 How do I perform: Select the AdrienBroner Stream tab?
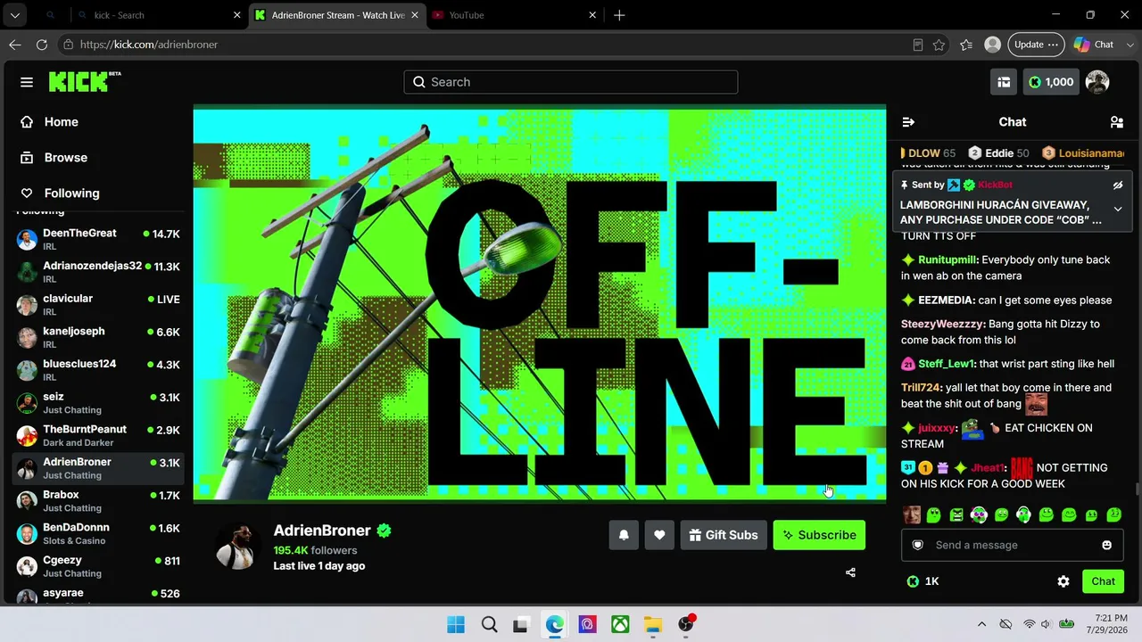pyautogui.click(x=336, y=15)
